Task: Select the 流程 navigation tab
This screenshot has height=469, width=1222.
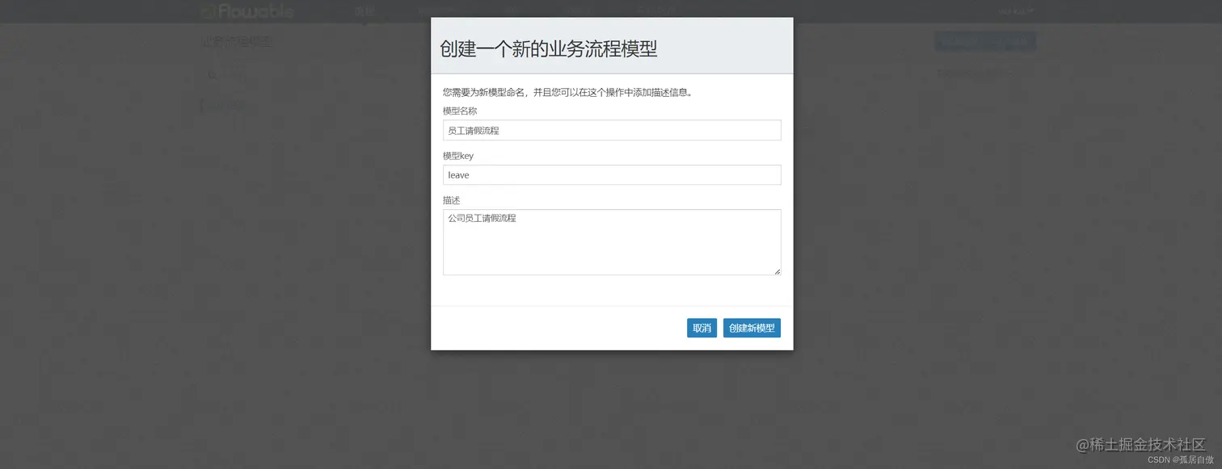Action: pos(364,10)
